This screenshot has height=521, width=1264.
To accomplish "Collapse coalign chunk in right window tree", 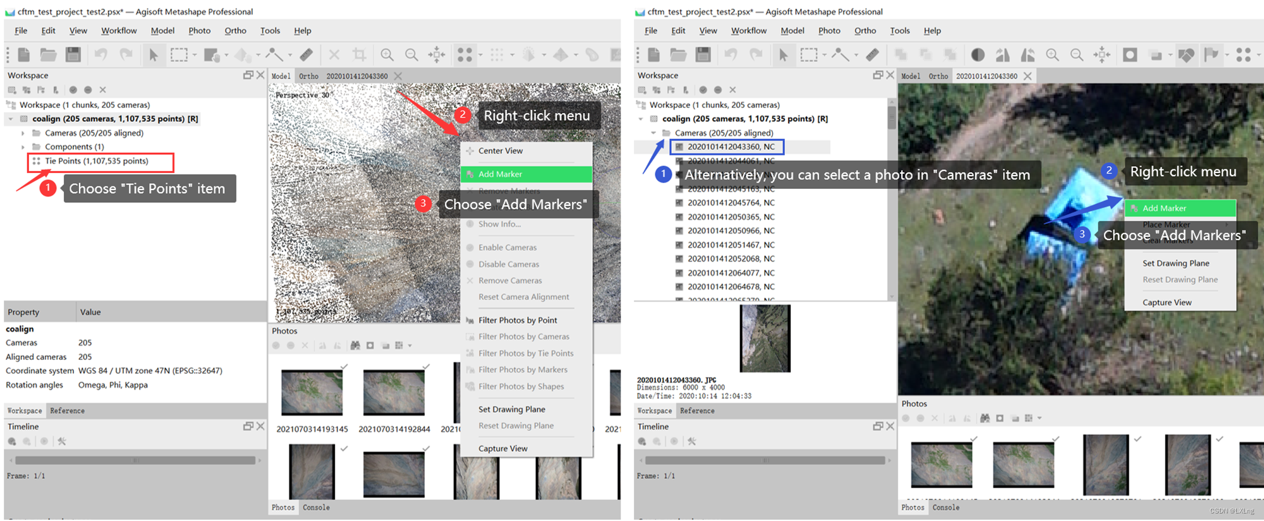I will coord(641,119).
